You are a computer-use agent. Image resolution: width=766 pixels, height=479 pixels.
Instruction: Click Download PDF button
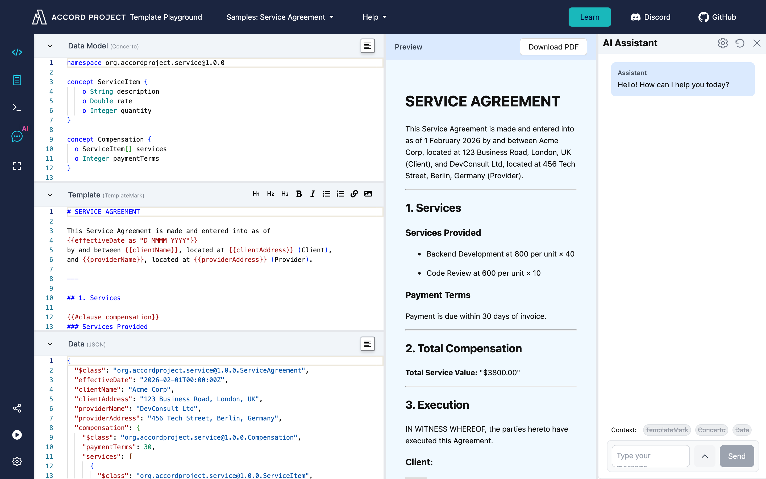tap(553, 47)
